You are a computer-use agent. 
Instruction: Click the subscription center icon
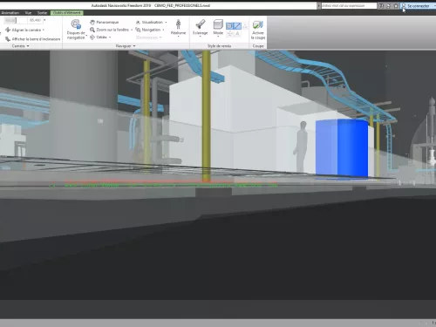coord(389,6)
